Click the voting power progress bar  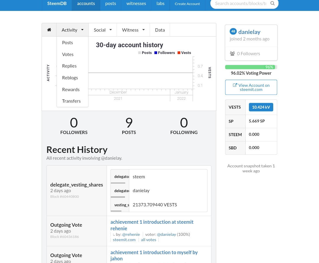(251, 67)
